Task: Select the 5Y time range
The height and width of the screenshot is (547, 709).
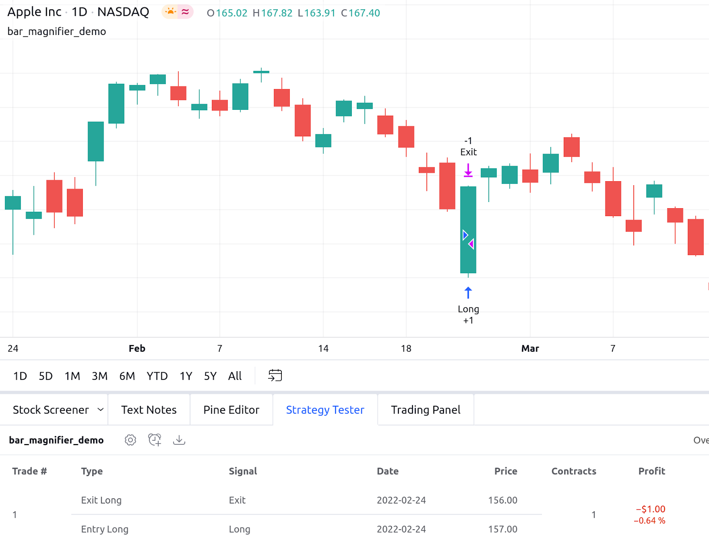Action: click(x=210, y=376)
